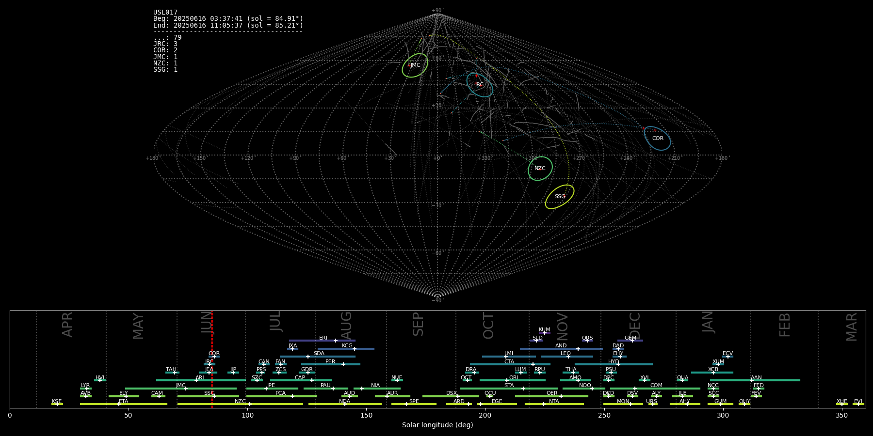Screen dimensions: 873x436
Task: Select the JMC bar in the timeline
Action: point(181,388)
